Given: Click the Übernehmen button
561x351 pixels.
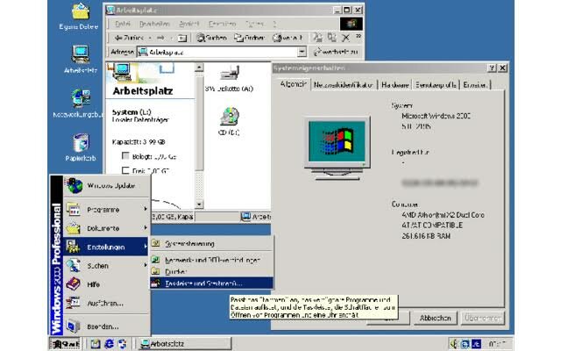Looking at the screenshot, I should coord(483,318).
